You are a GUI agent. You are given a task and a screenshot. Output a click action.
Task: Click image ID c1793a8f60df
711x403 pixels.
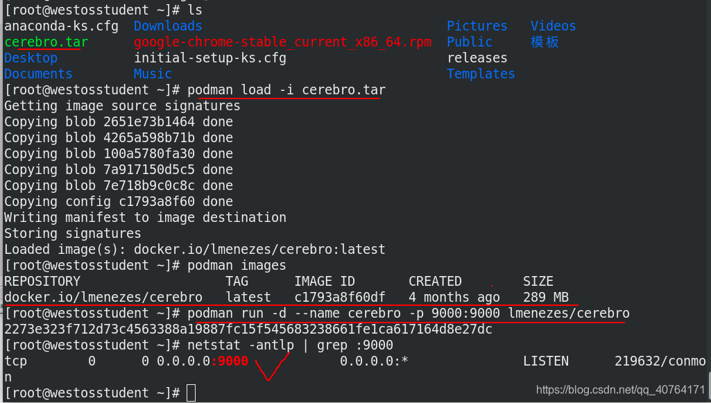(340, 298)
